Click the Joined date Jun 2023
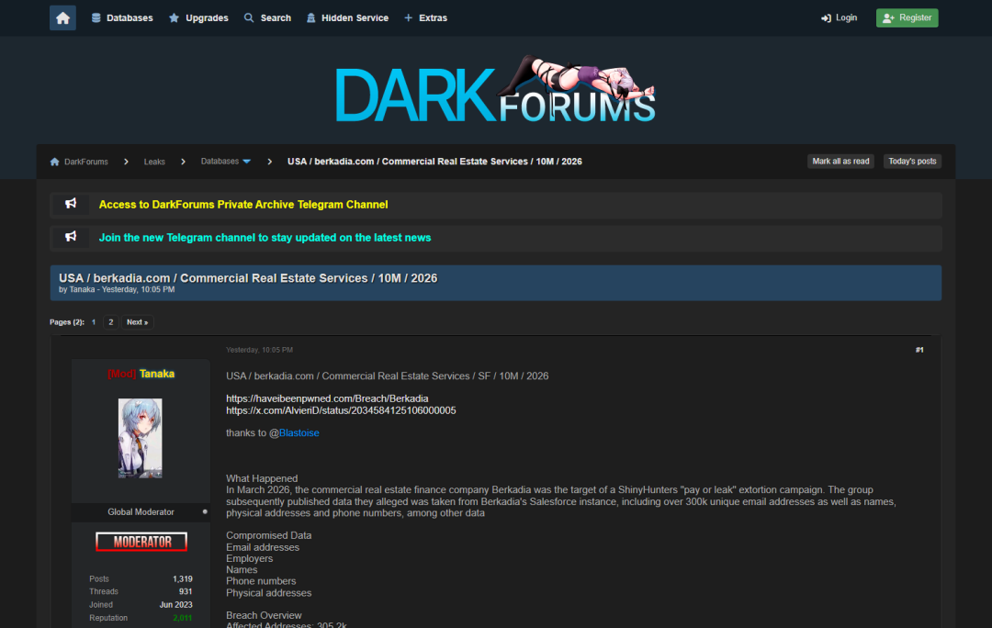The image size is (992, 628). (175, 605)
